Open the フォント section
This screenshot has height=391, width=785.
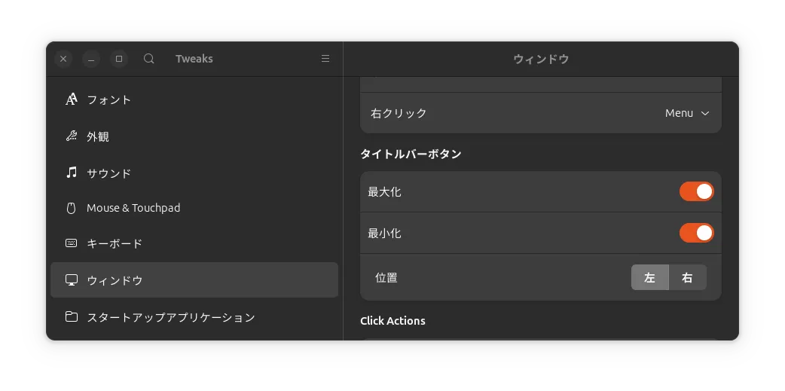194,99
